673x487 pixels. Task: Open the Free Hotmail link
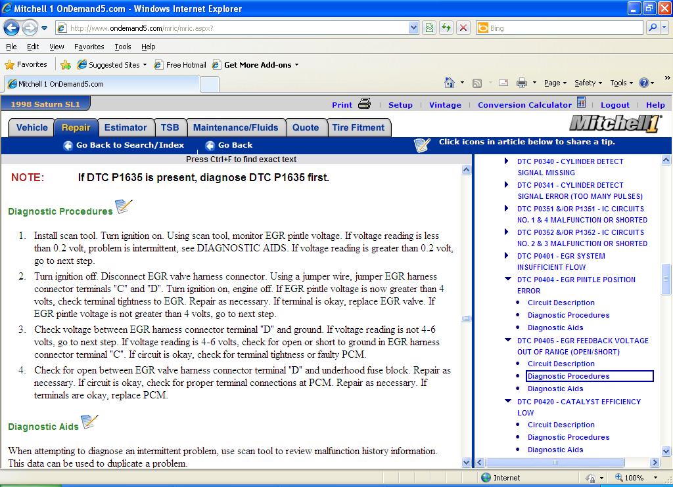click(180, 65)
